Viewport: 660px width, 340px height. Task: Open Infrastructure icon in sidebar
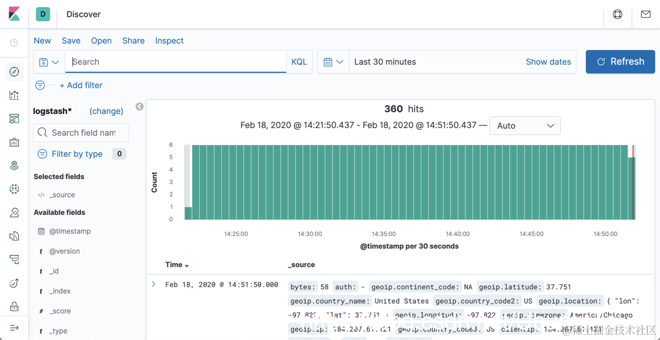14,213
